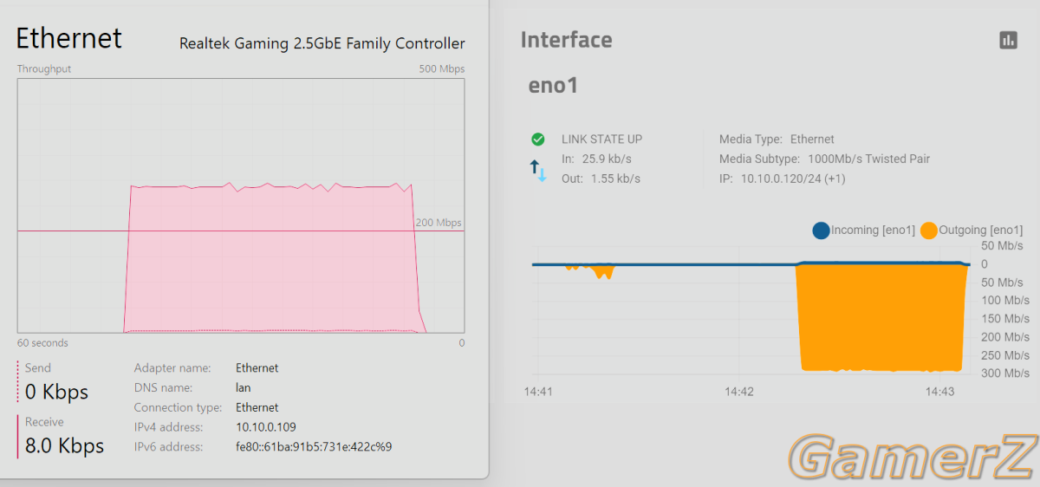The image size is (1040, 487).
Task: Click the in/out traffic arrows icon
Action: coord(538,170)
